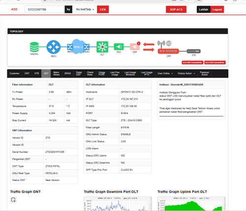The width and height of the screenshot is (246, 211).
Task: Click the Bias Current value 14.324
Action: tap(53, 121)
